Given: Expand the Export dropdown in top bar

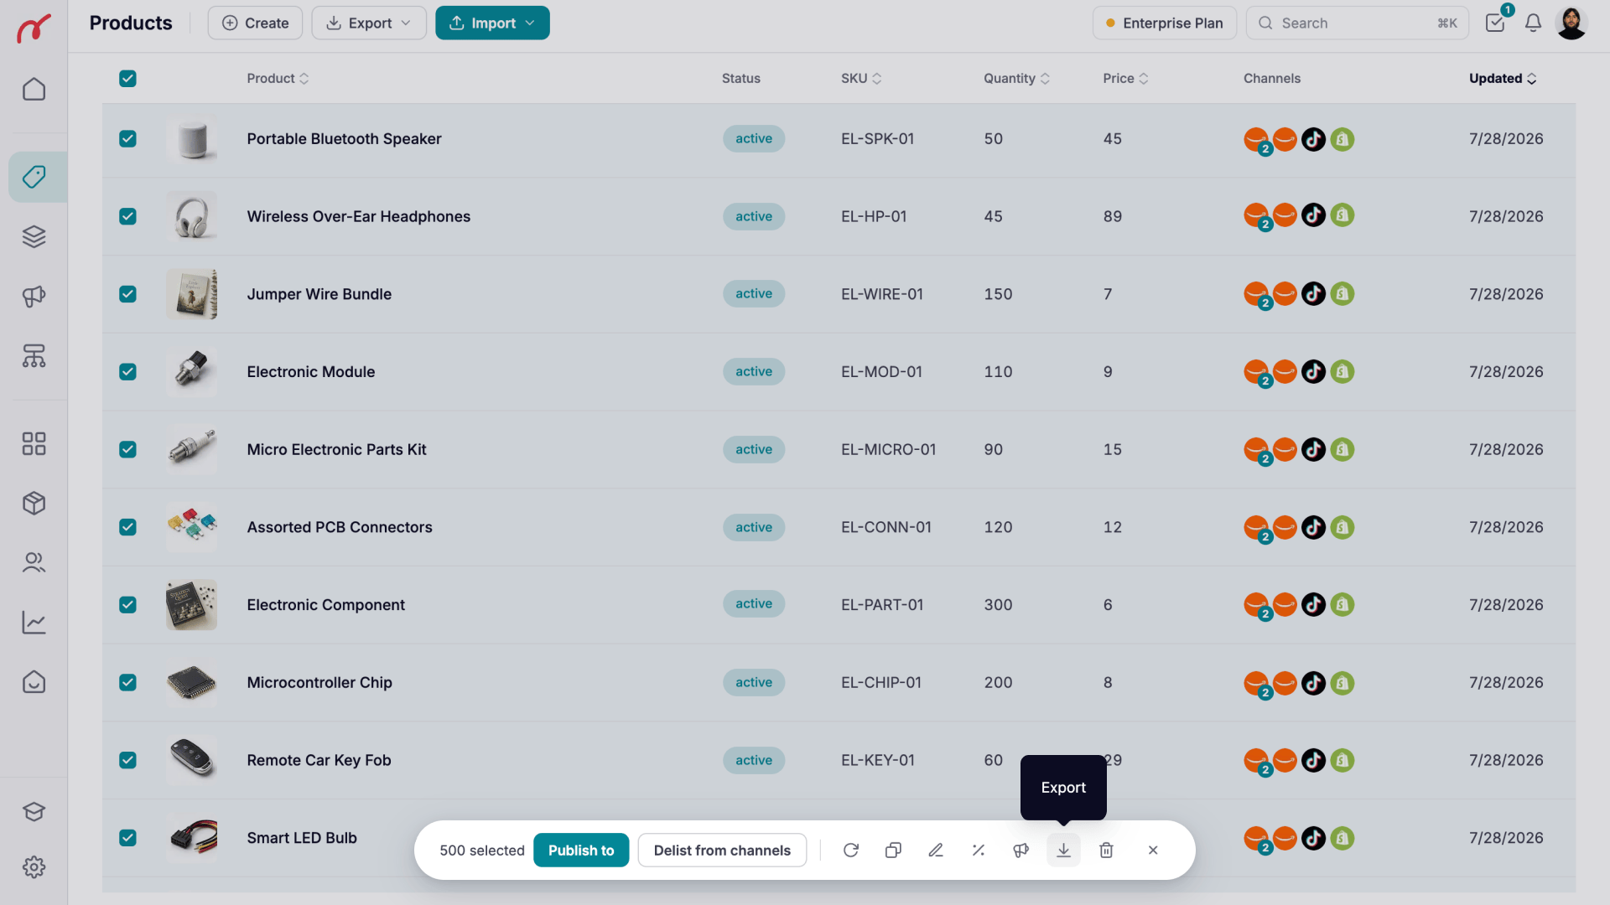Looking at the screenshot, I should (369, 23).
